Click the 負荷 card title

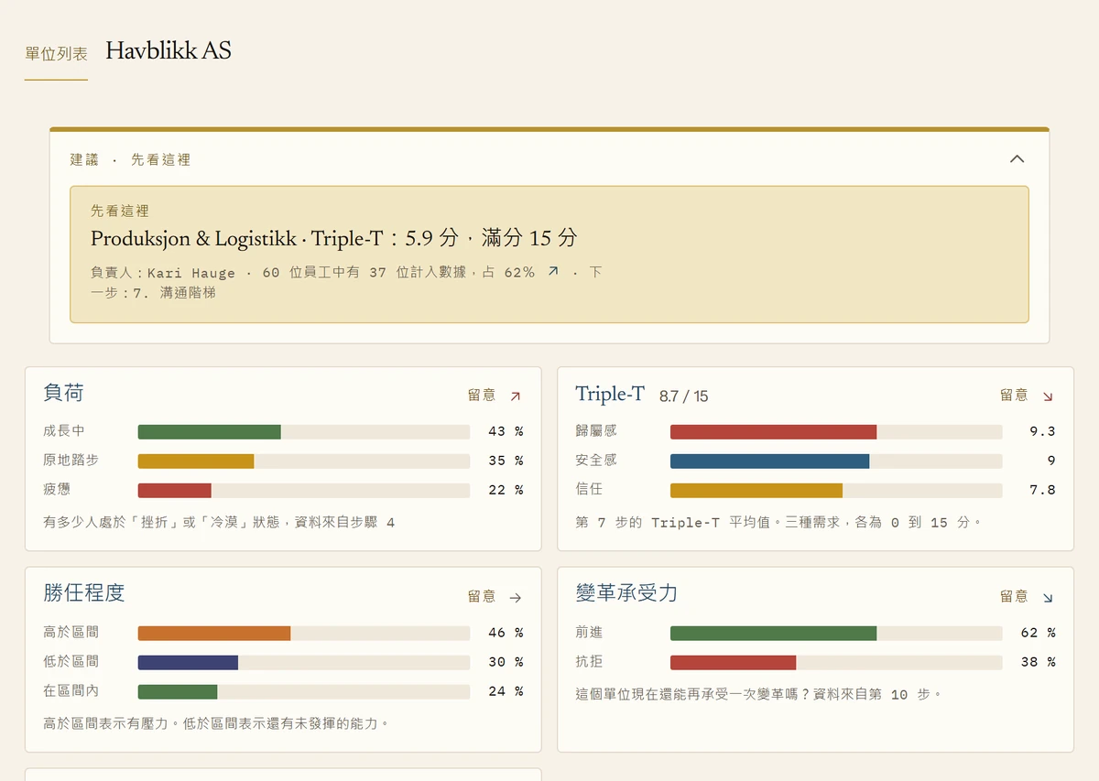coord(63,393)
